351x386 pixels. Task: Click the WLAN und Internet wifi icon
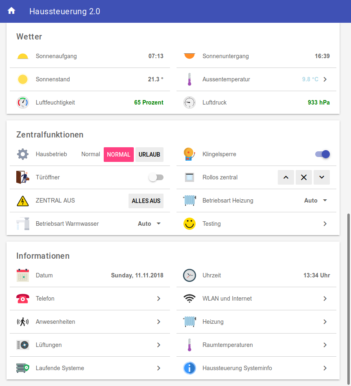click(189, 299)
